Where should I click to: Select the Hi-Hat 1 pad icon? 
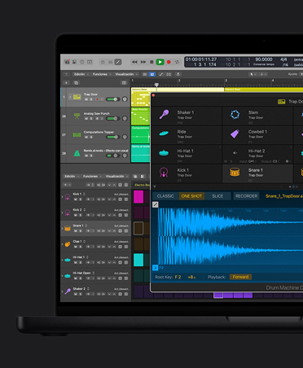[164, 153]
